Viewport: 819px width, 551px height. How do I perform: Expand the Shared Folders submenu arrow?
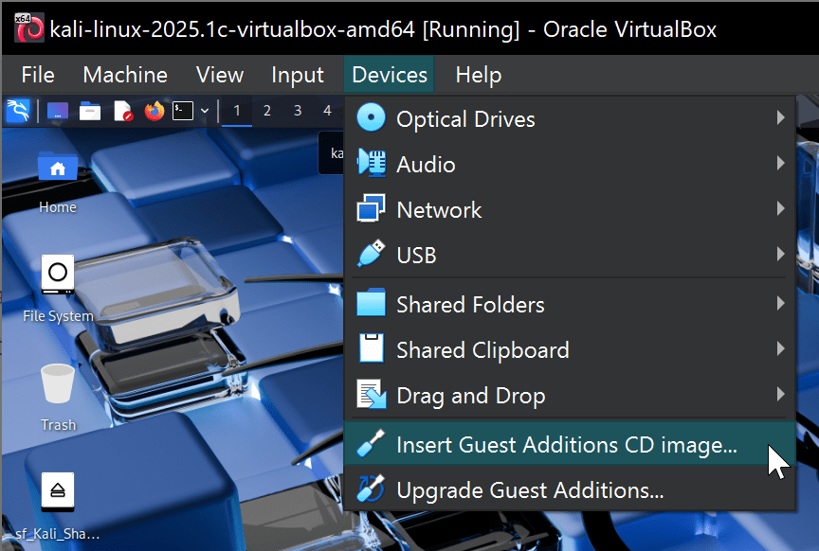780,303
